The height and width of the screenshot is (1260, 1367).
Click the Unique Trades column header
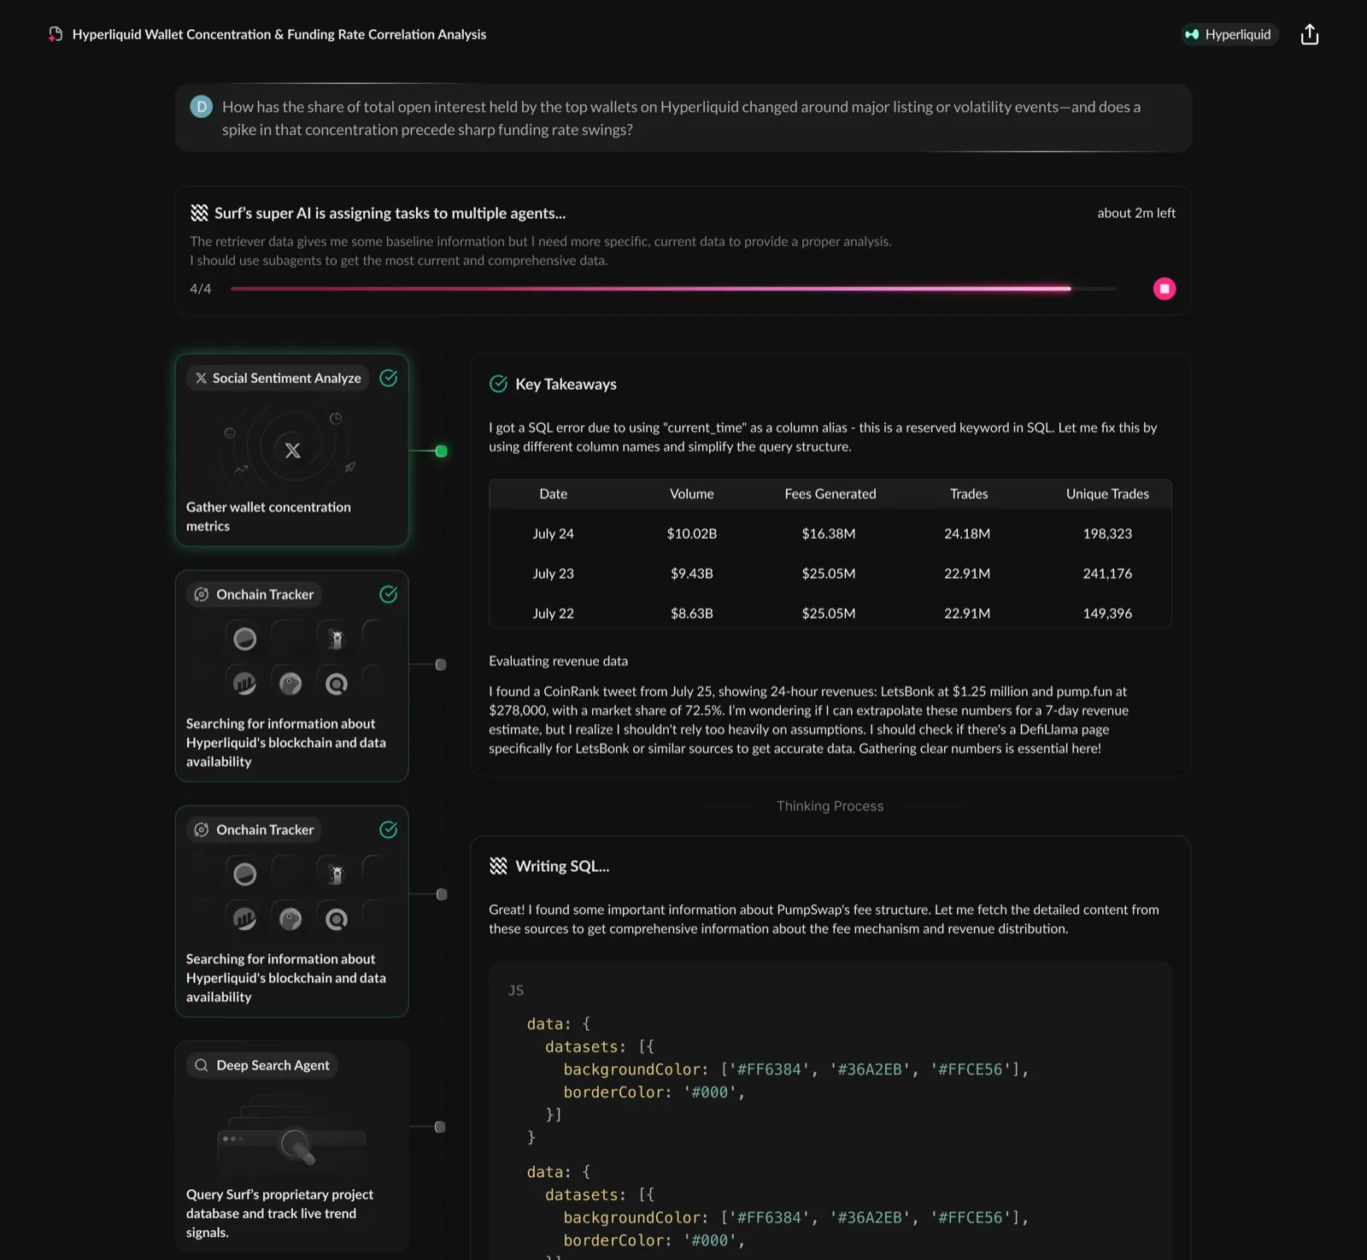(x=1107, y=494)
